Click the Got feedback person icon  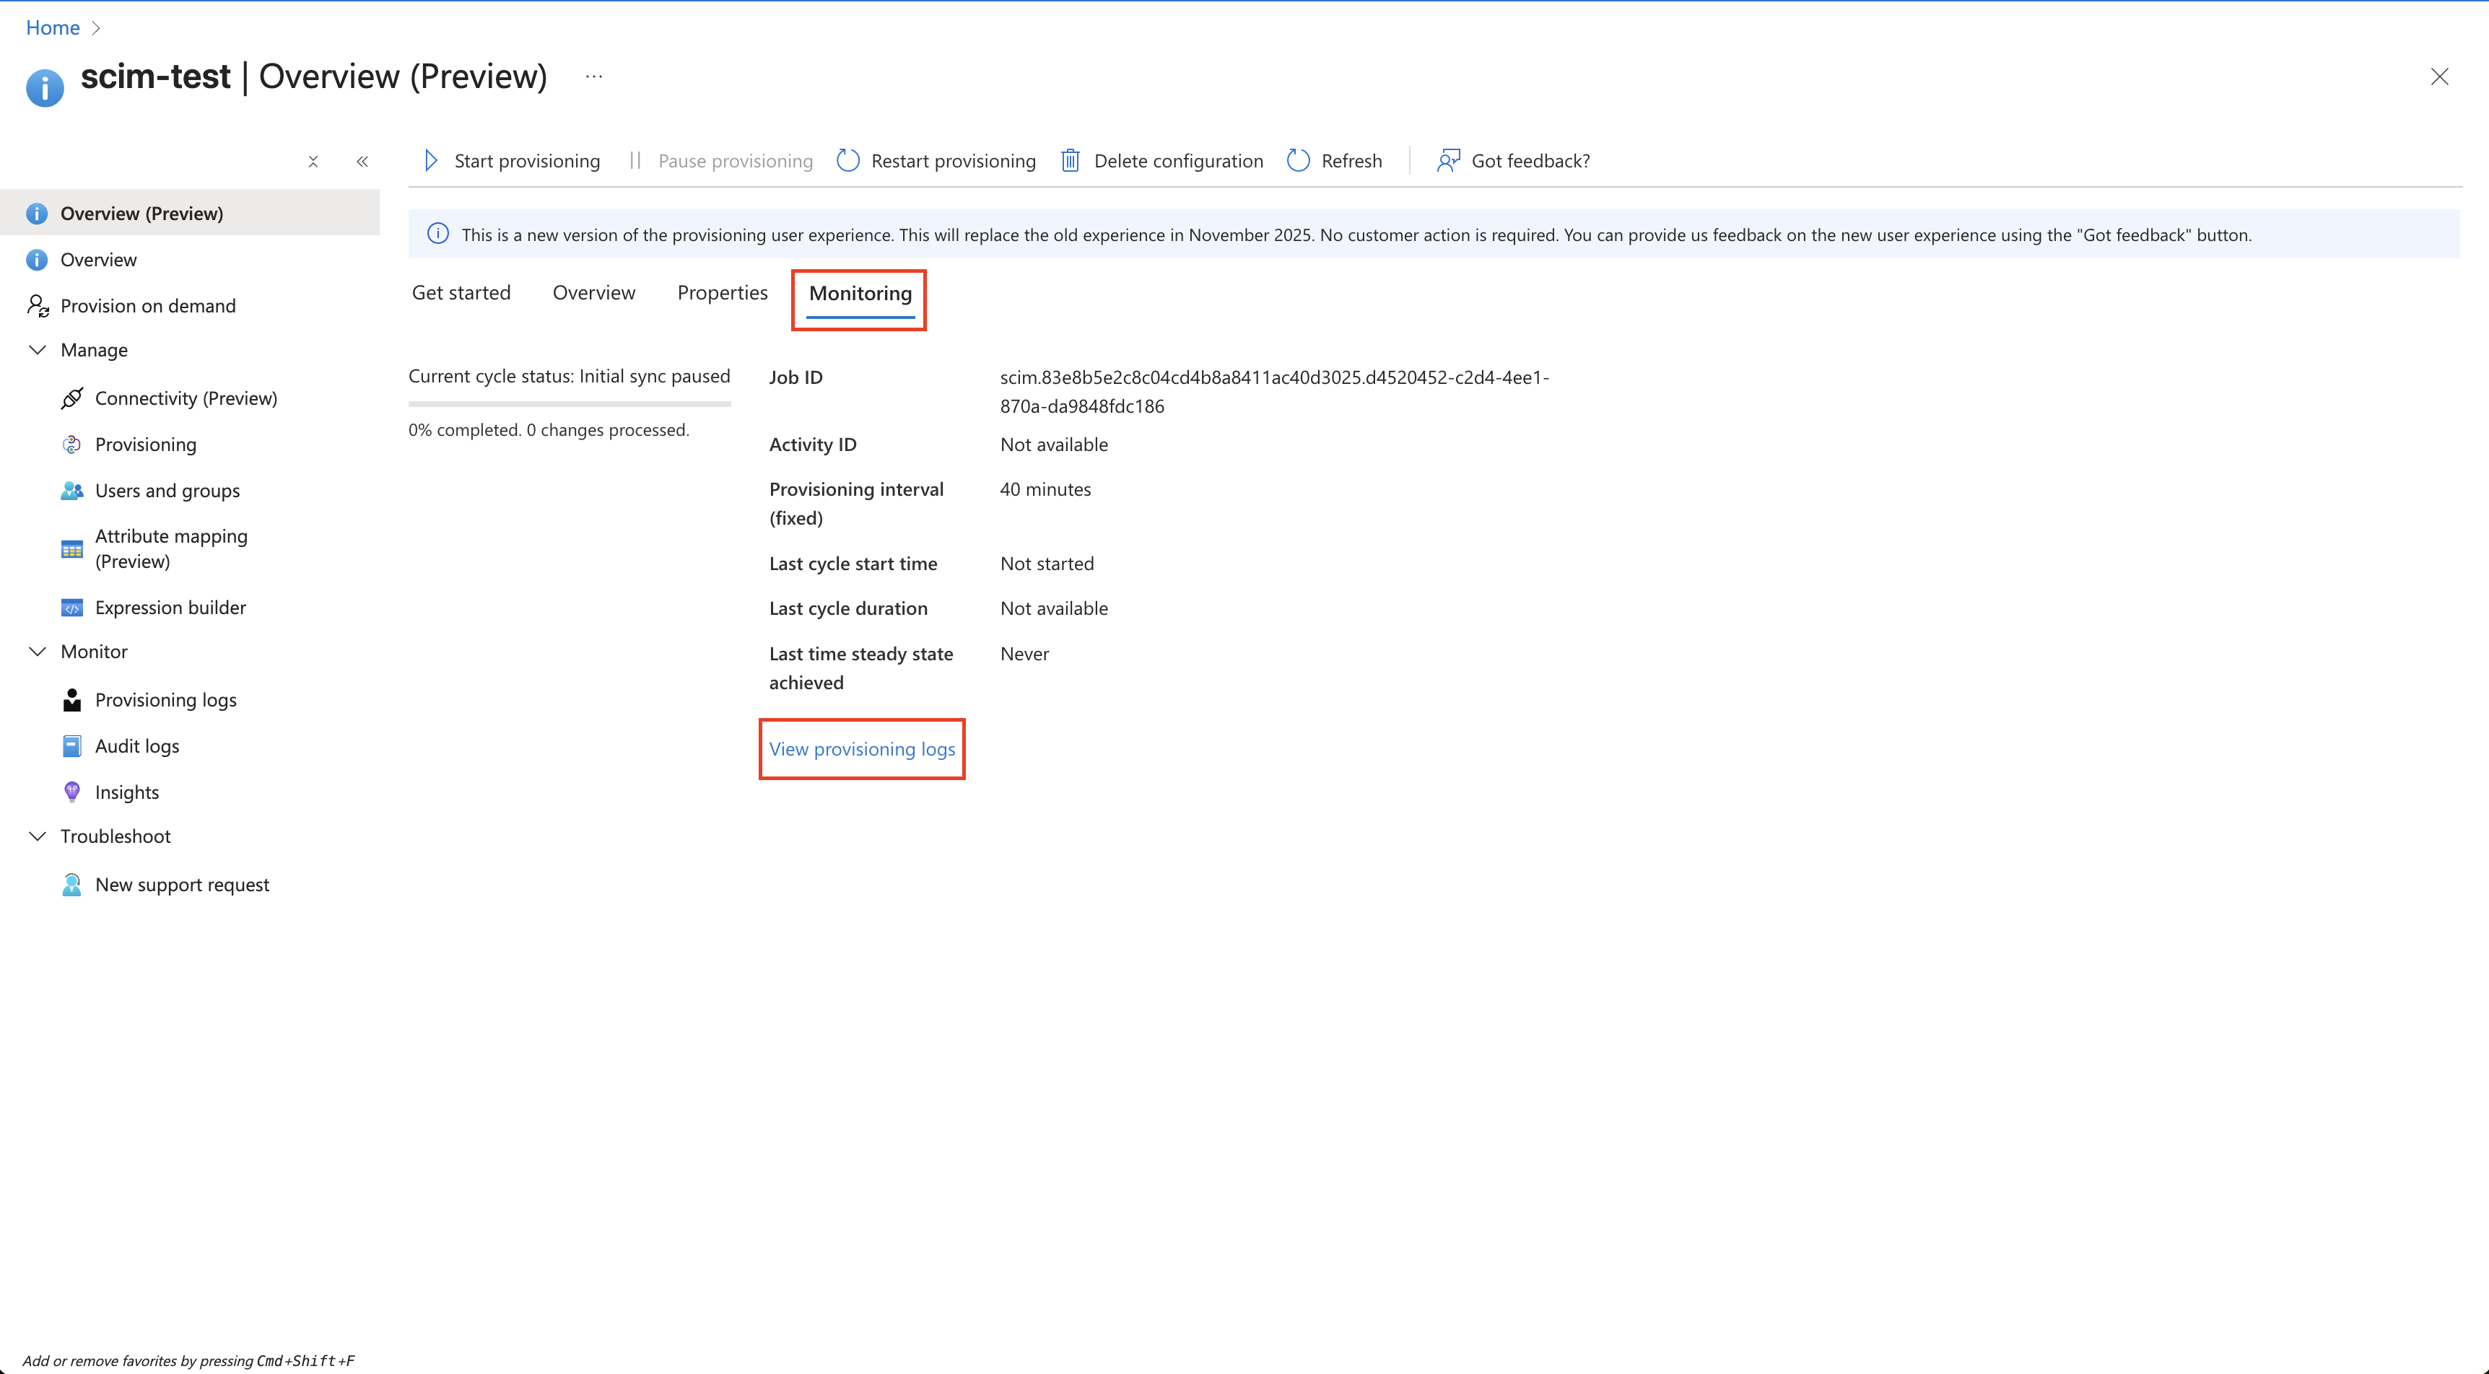pos(1447,160)
